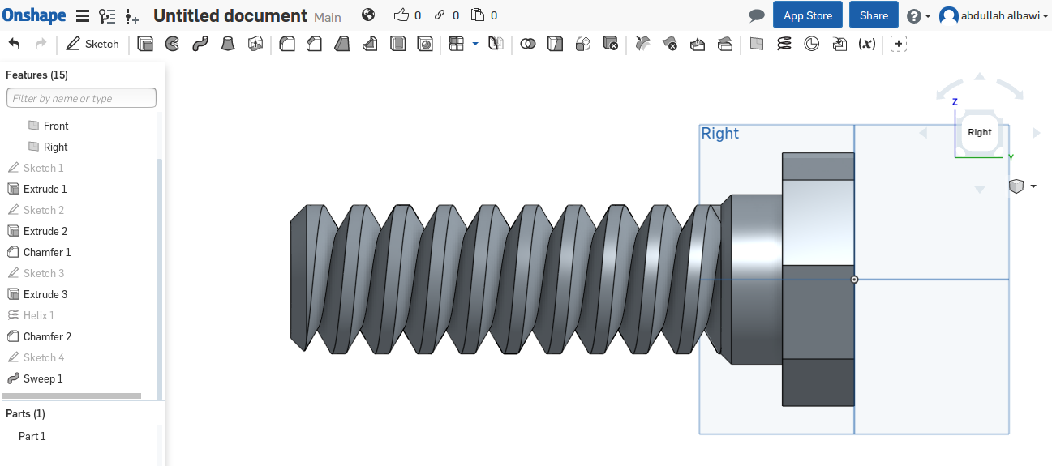1052x466 pixels.
Task: Open the Boolean tool
Action: [x=528, y=44]
